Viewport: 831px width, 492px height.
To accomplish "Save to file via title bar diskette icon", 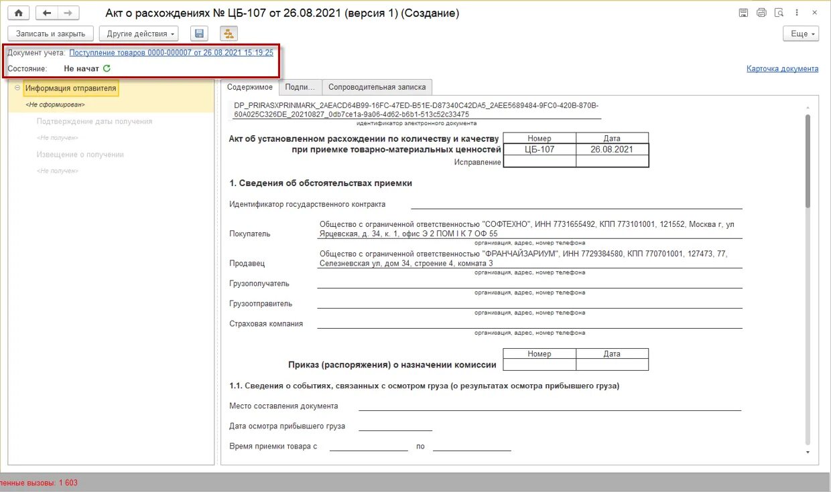I will tap(743, 13).
